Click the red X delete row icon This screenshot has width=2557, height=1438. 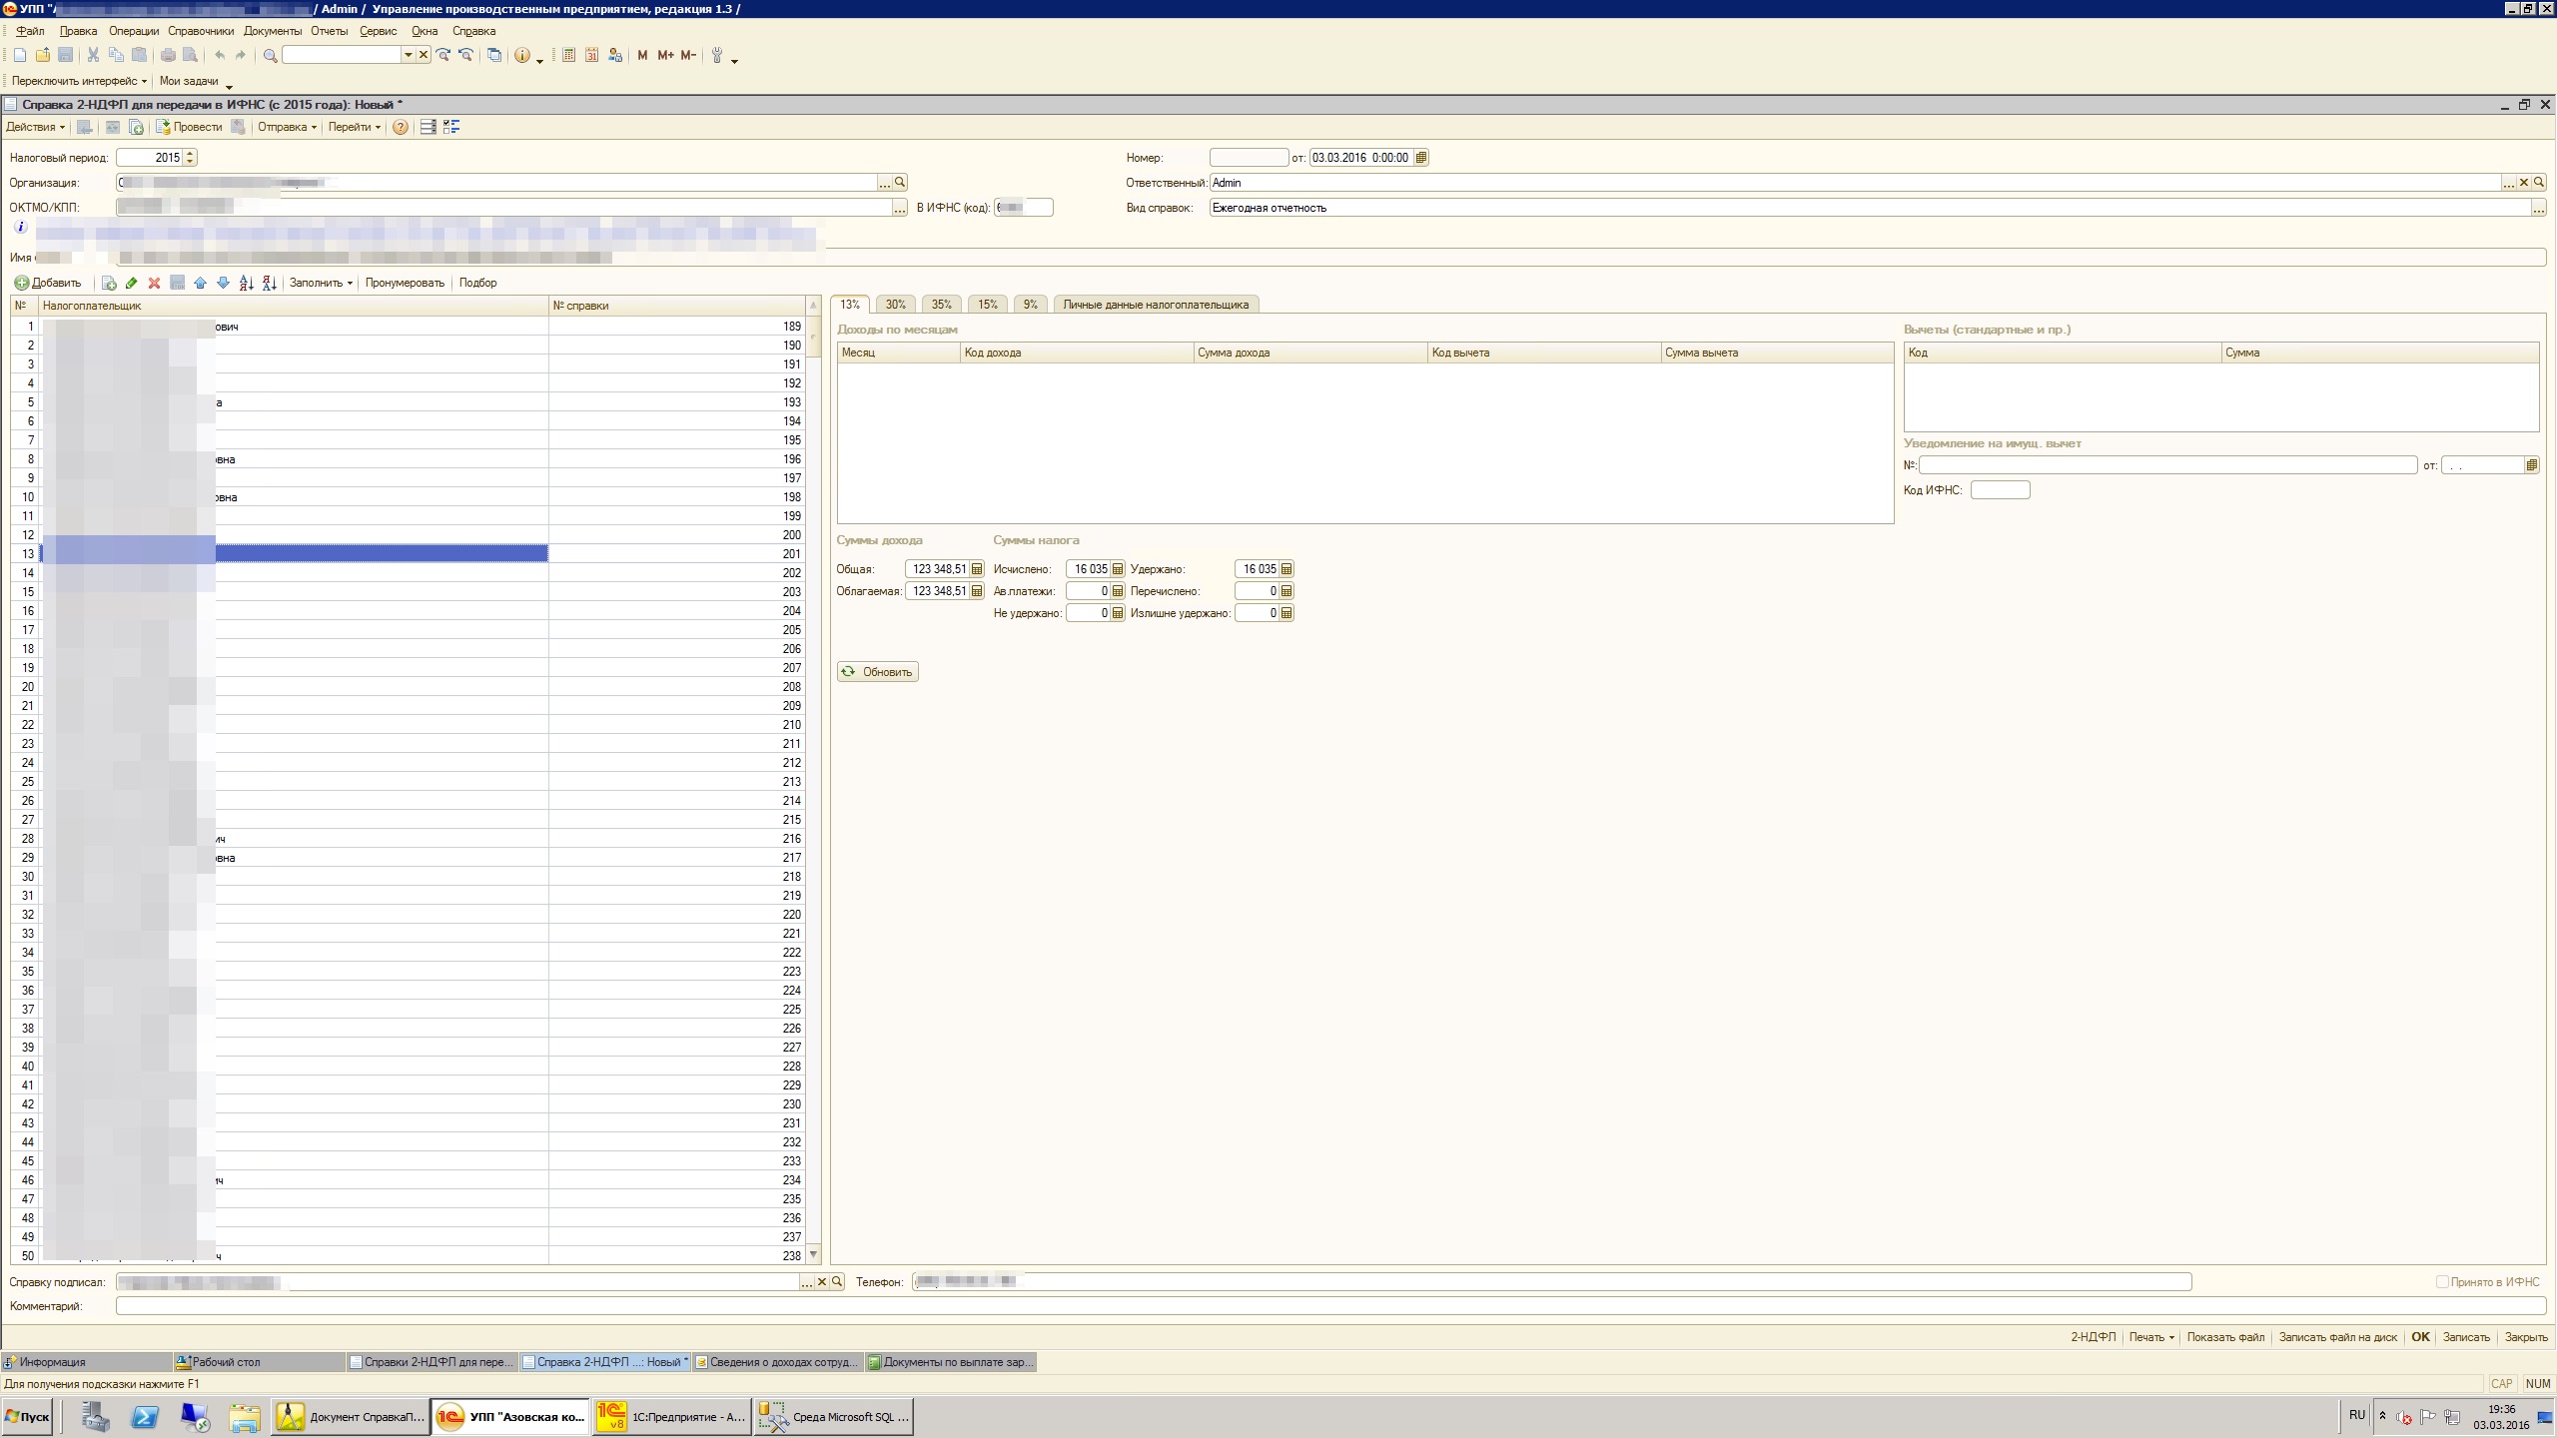pos(154,283)
